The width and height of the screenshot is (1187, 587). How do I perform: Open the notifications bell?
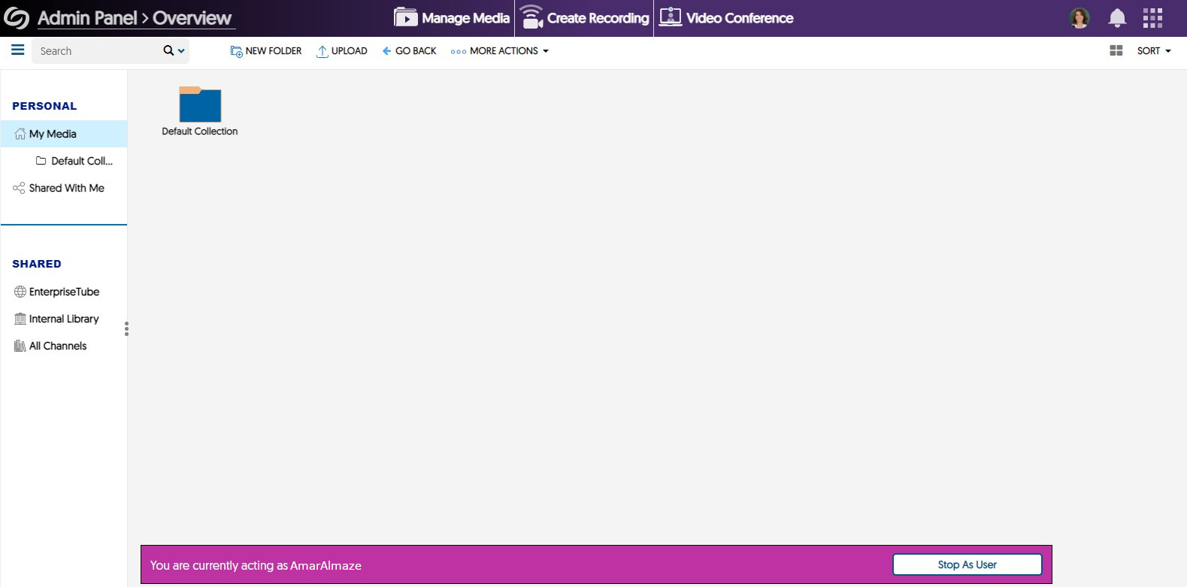point(1117,18)
